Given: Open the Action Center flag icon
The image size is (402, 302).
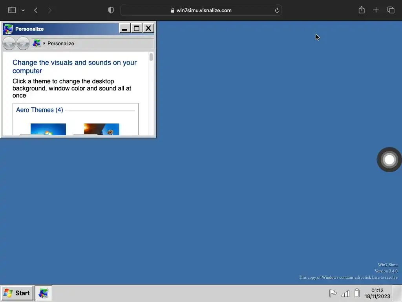Looking at the screenshot, I should pyautogui.click(x=333, y=293).
